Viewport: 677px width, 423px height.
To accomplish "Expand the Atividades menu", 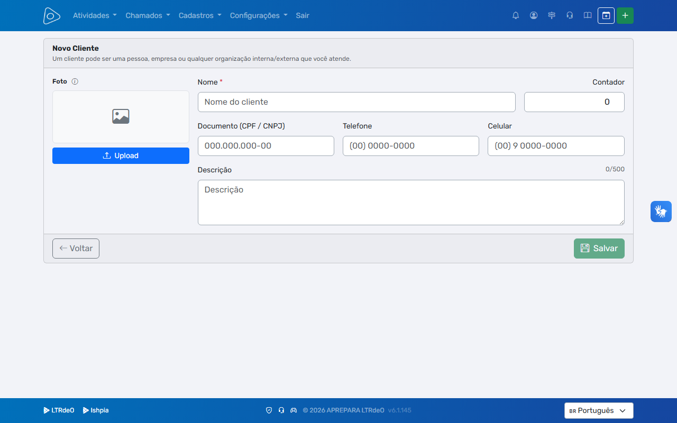I will [95, 15].
